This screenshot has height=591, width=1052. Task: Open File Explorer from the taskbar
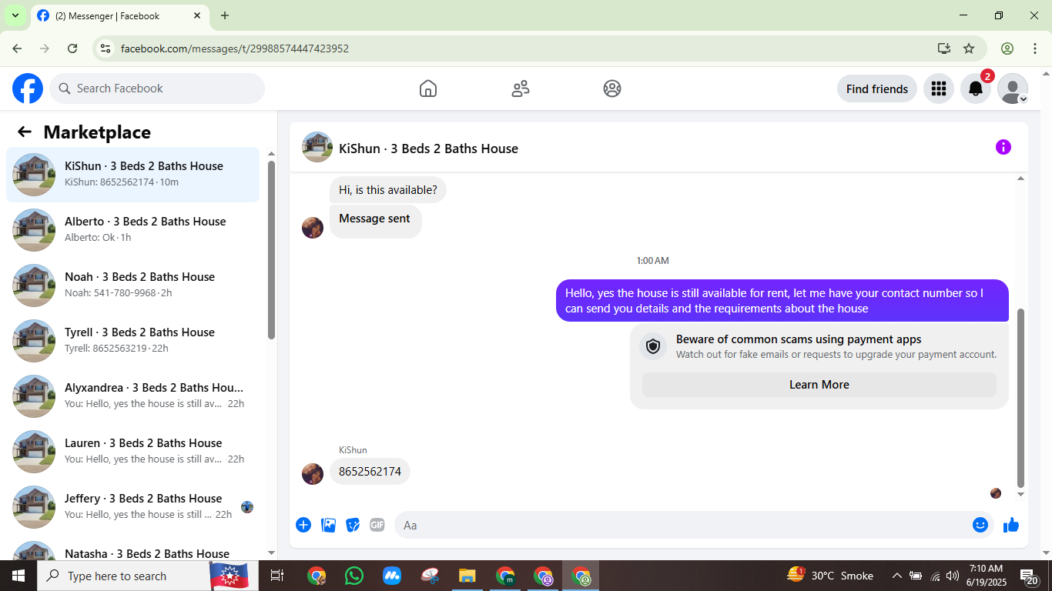[x=467, y=576]
